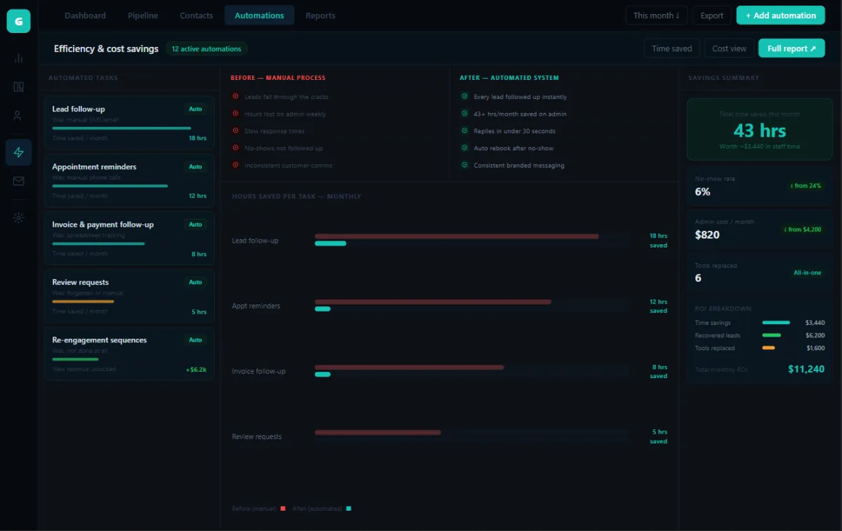Click the teal 'After (automated)' legend swatch
The image size is (842, 531).
pos(349,509)
